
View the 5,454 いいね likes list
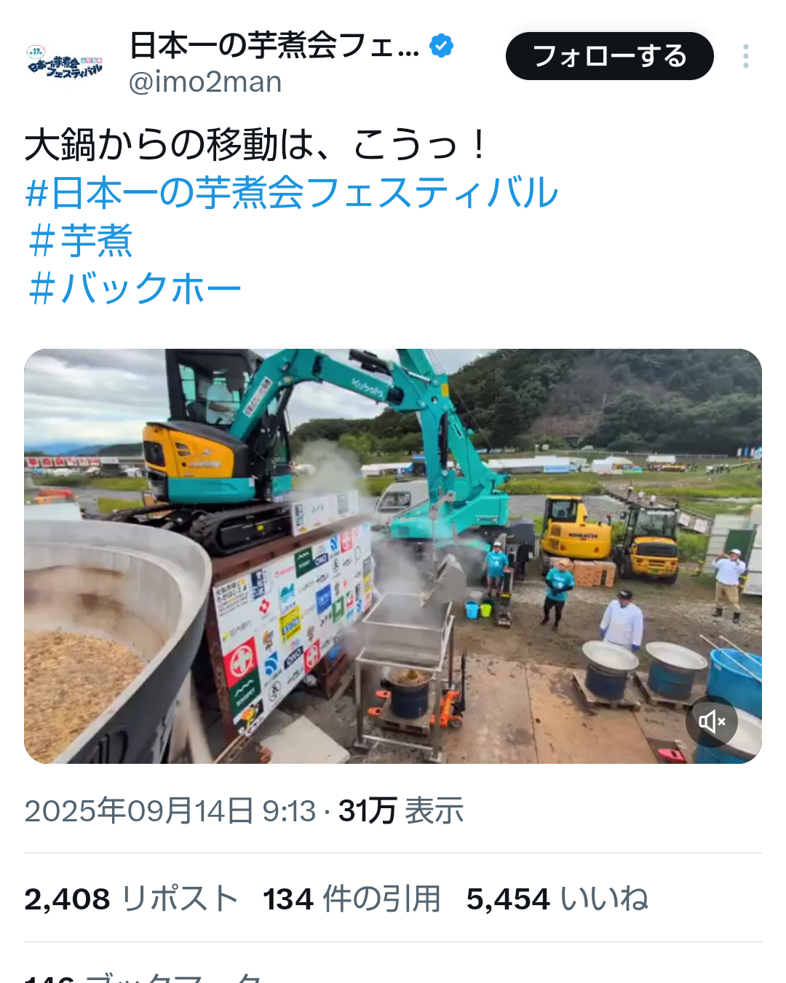click(557, 899)
